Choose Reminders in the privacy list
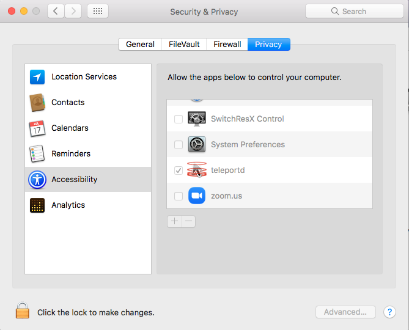The image size is (409, 330). pyautogui.click(x=88, y=154)
